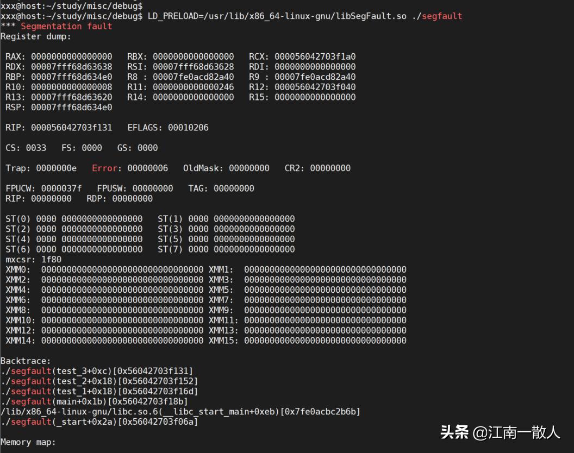Image resolution: width=574 pixels, height=453 pixels.
Task: Click the XMM6 register value
Action: (122, 300)
